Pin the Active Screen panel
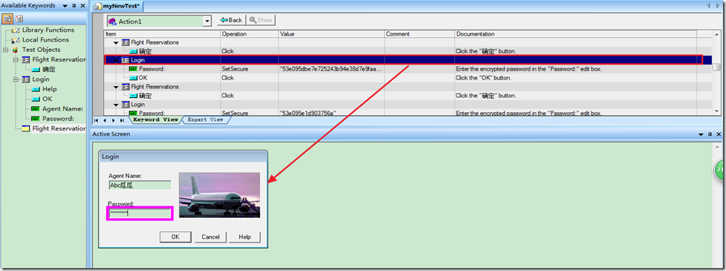The width and height of the screenshot is (726, 271). 710,134
